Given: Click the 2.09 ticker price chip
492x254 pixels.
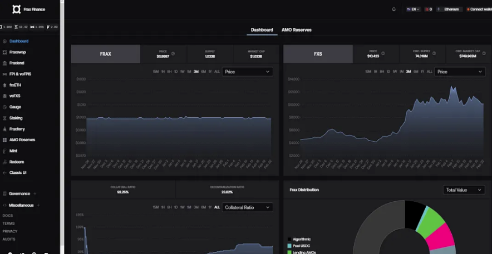Looking at the screenshot, I should [x=52, y=27].
